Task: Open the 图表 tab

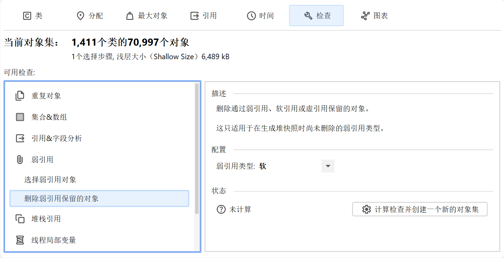Action: [374, 16]
